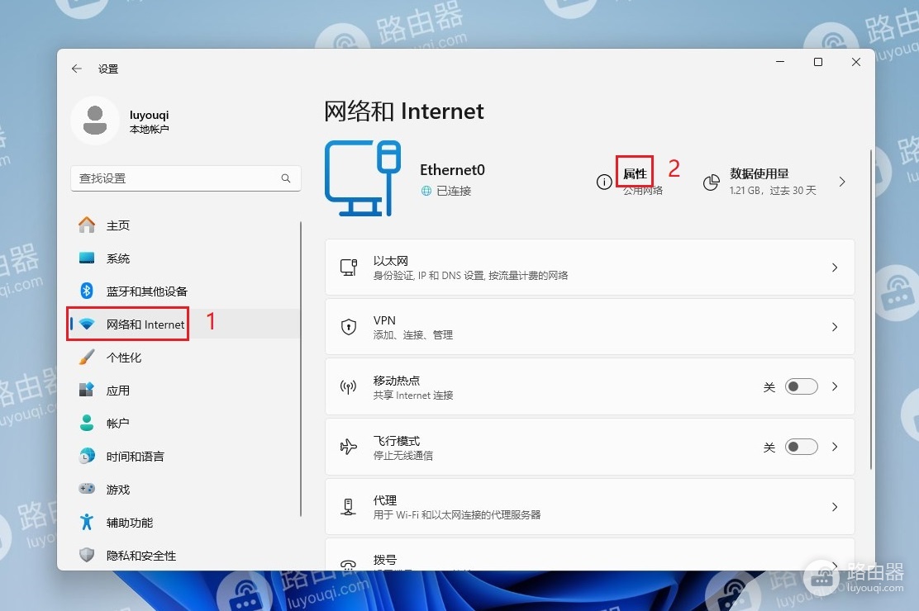919x611 pixels.
Task: Click the paintbrush icon for 个性化
Action: pyautogui.click(x=87, y=357)
